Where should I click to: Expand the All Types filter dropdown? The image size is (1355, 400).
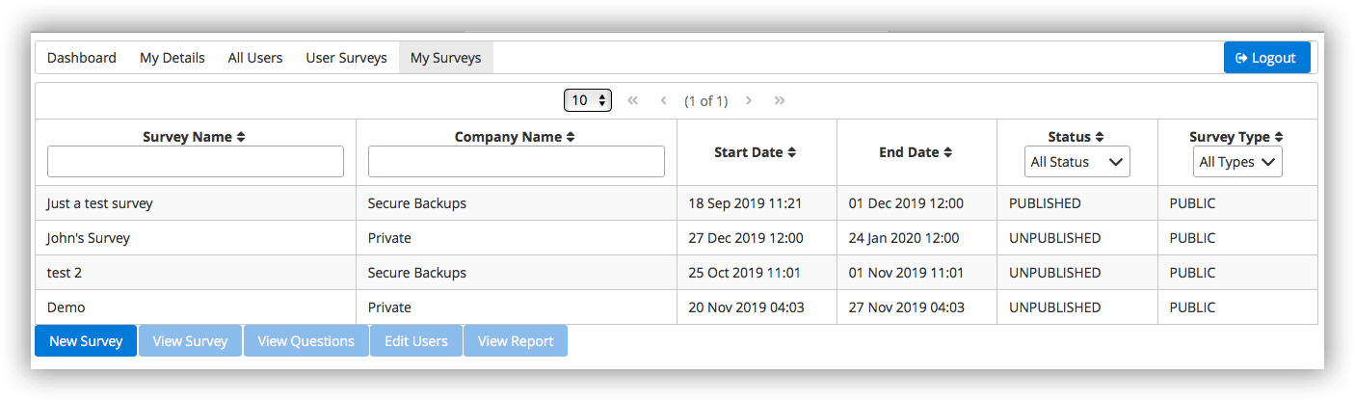[1237, 162]
